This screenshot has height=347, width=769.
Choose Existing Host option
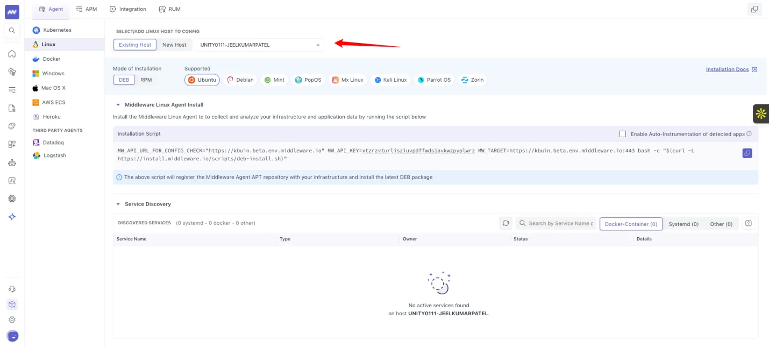[x=135, y=45]
